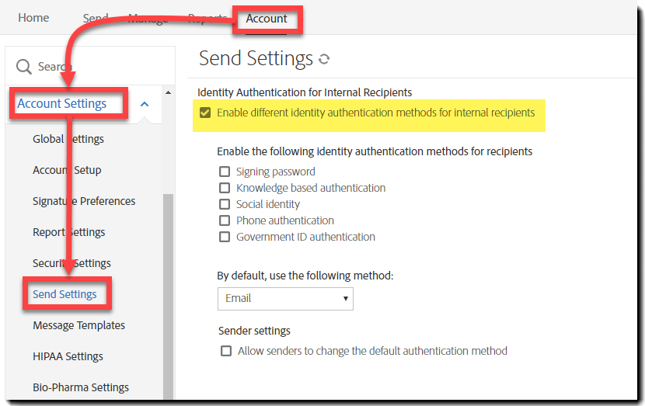The width and height of the screenshot is (645, 406).
Task: Tick the Social identity checkbox
Action: (x=225, y=204)
